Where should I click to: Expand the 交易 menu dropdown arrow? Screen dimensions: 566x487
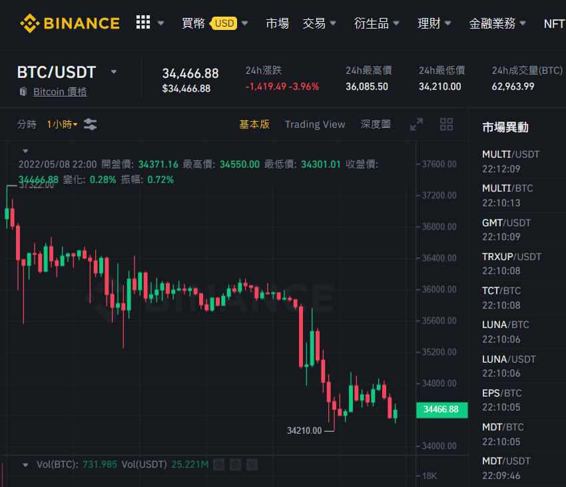(333, 23)
